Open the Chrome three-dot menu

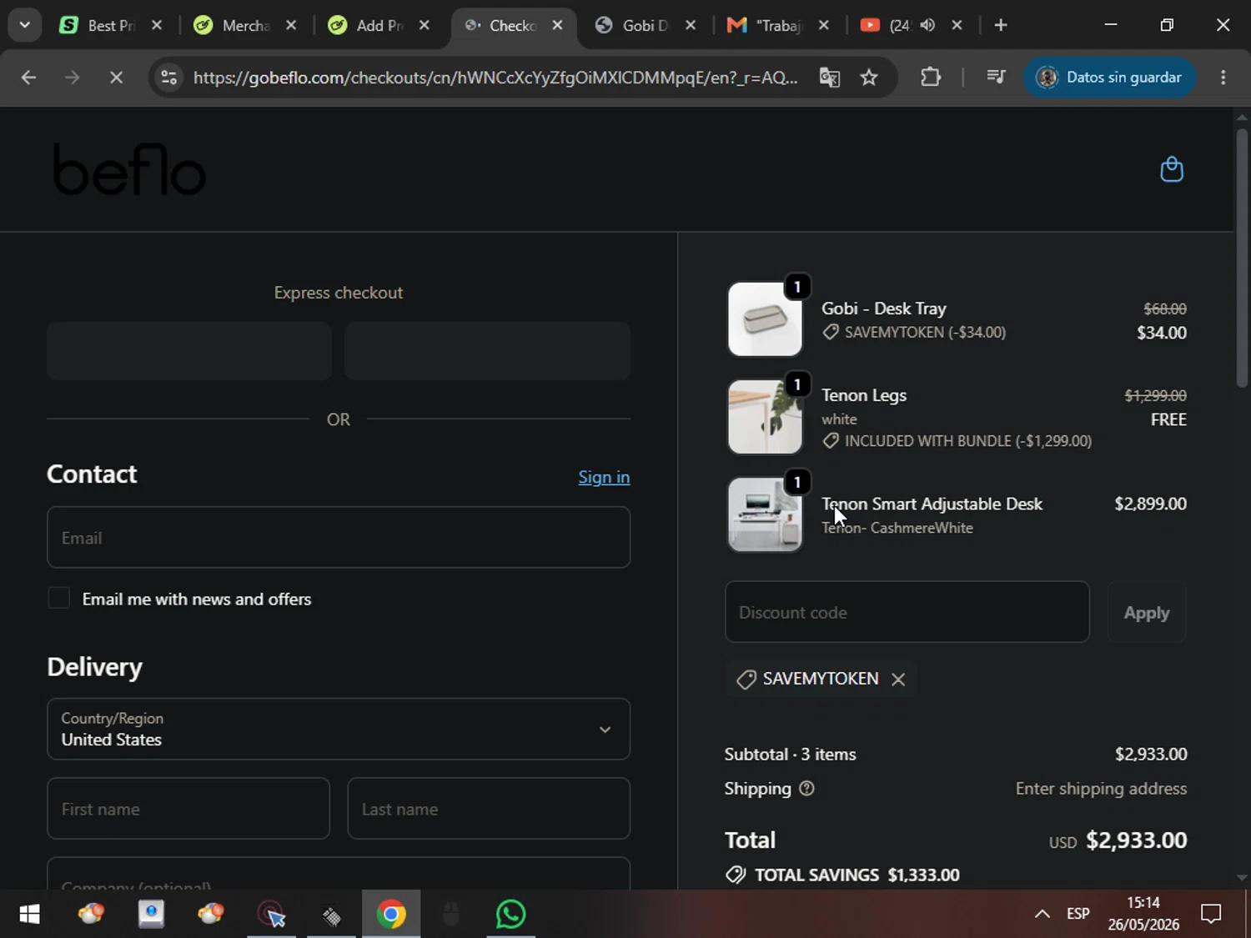1223,78
